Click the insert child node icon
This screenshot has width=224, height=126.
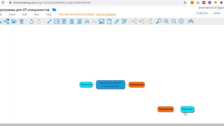click(x=6, y=21)
